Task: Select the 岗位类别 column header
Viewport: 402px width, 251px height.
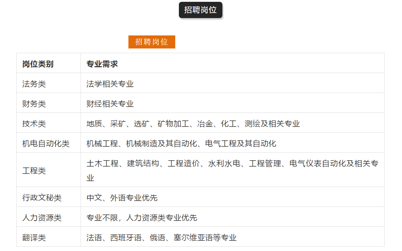Action: click(38, 64)
